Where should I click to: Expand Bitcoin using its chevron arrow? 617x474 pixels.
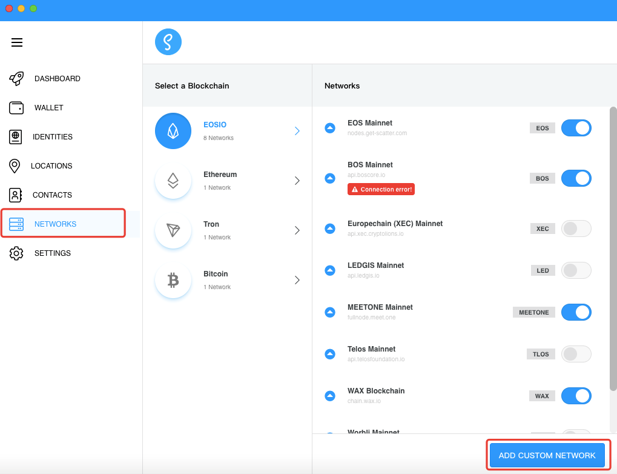tap(297, 280)
